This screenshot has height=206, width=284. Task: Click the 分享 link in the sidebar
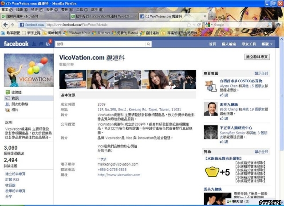pyautogui.click(x=9, y=196)
